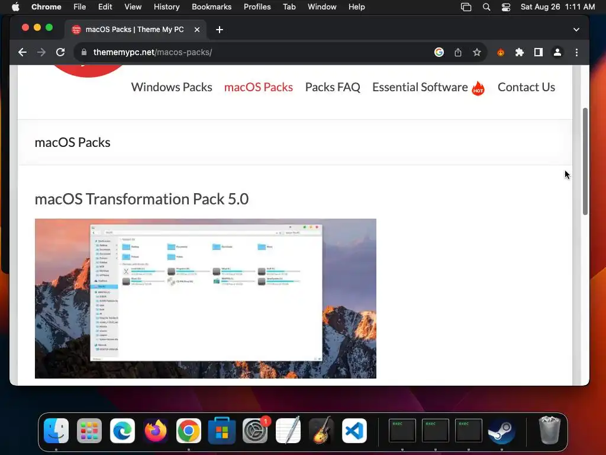
Task: Launch Firefox from the dock
Action: click(x=156, y=430)
